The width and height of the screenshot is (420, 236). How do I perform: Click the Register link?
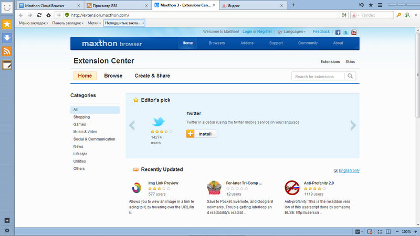tap(265, 31)
